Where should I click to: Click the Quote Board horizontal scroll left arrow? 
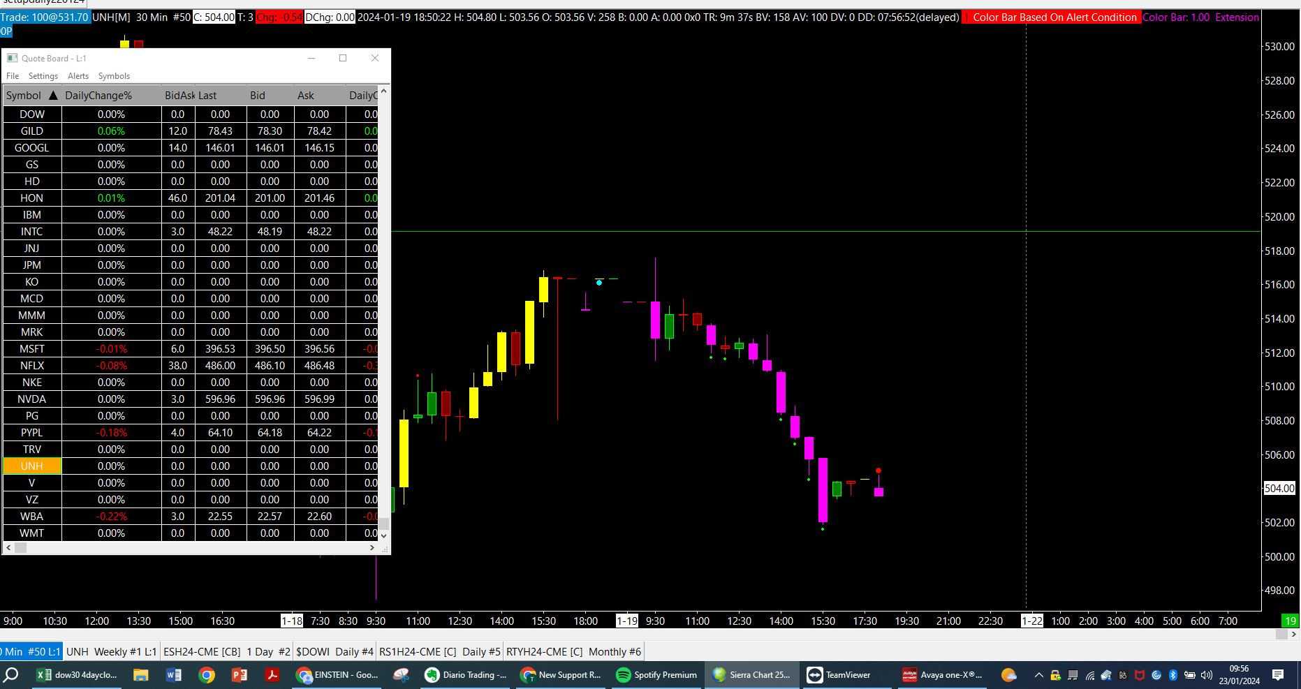(9, 548)
